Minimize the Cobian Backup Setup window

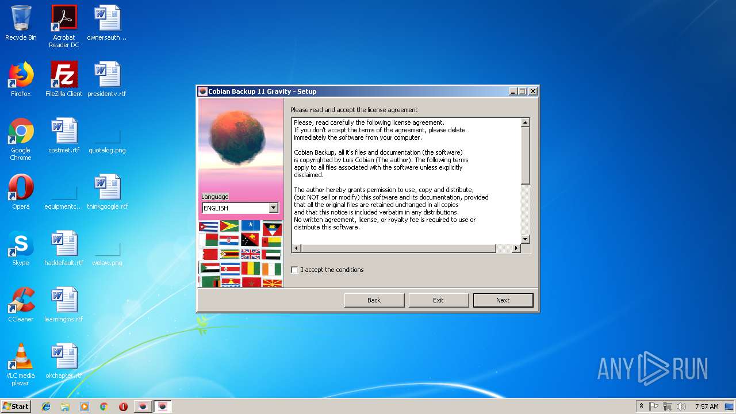click(512, 91)
